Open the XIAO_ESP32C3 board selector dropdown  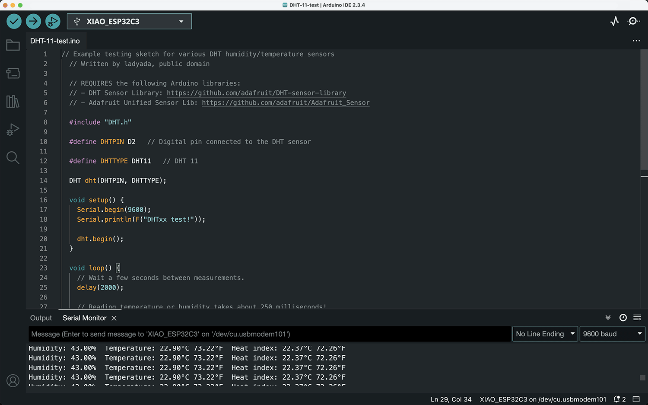(x=129, y=21)
